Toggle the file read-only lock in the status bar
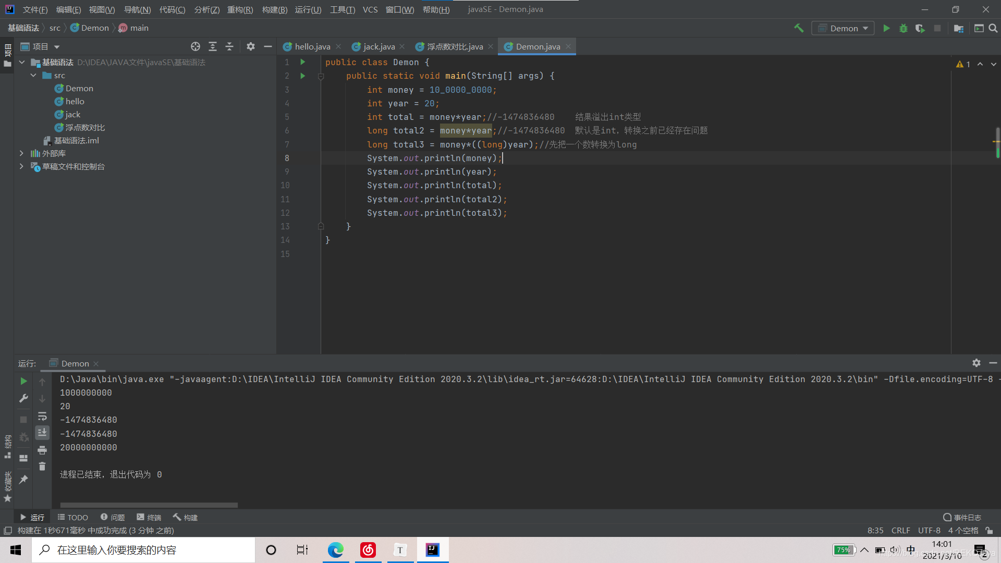The width and height of the screenshot is (1001, 563). click(989, 530)
